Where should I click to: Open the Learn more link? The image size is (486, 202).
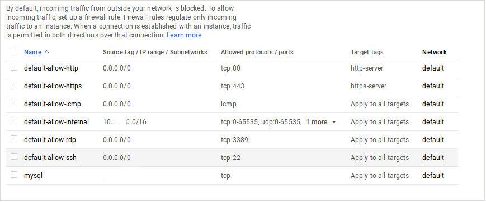pos(184,35)
